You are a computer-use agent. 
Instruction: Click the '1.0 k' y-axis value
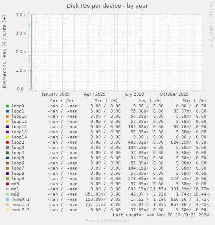[21, 71]
